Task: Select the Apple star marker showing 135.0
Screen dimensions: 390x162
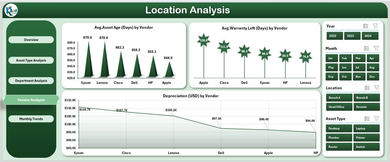Action: click(204, 40)
